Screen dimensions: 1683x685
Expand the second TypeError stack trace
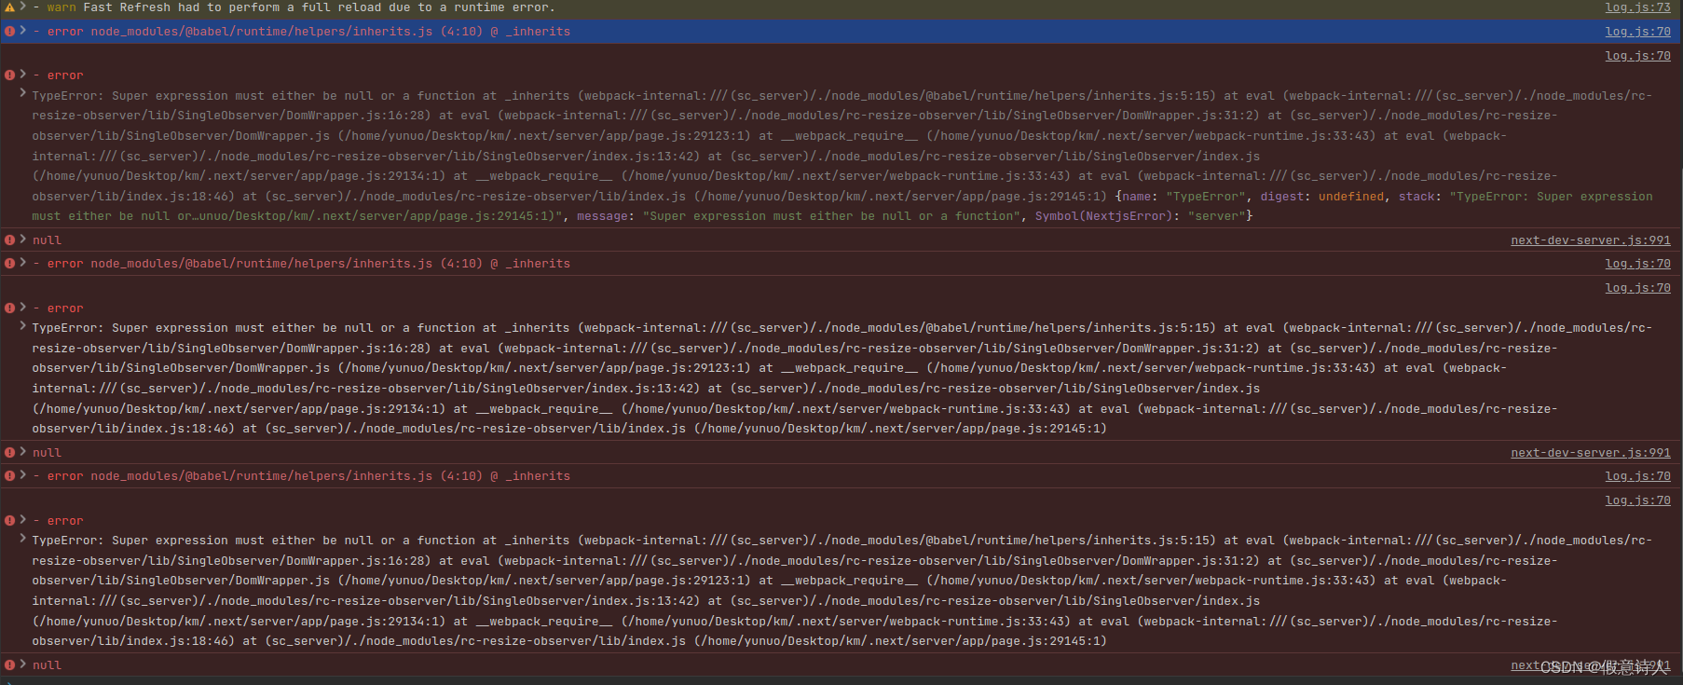pos(23,326)
